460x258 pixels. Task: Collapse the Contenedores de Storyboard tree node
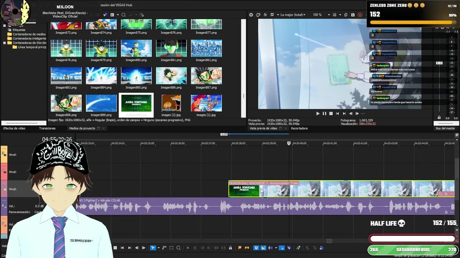tap(4, 43)
